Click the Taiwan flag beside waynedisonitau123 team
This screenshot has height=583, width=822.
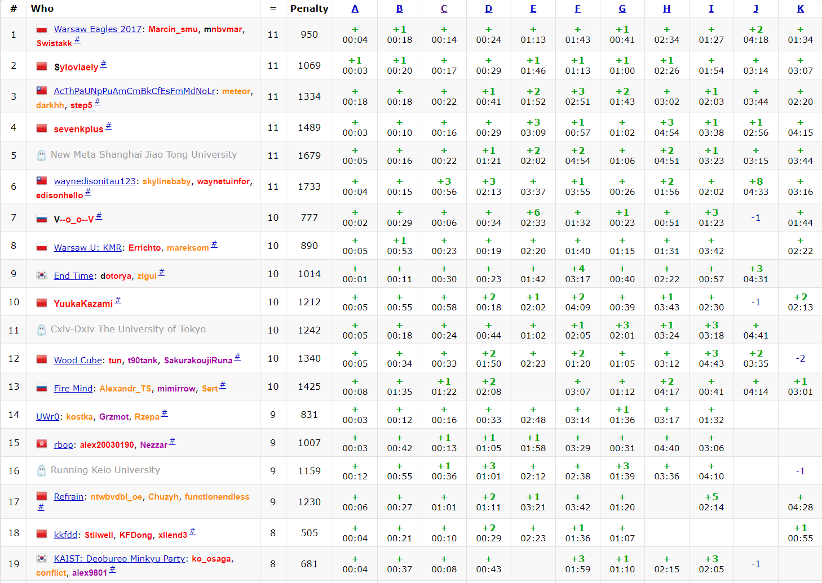(42, 181)
